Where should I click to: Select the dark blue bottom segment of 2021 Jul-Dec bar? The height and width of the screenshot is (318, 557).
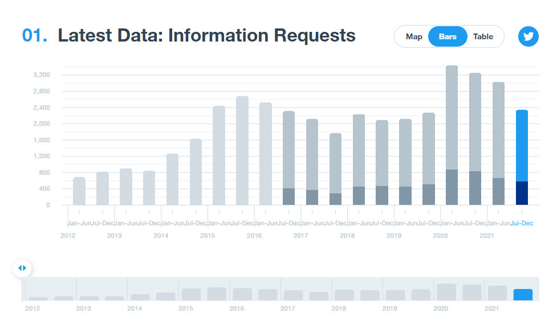522,193
